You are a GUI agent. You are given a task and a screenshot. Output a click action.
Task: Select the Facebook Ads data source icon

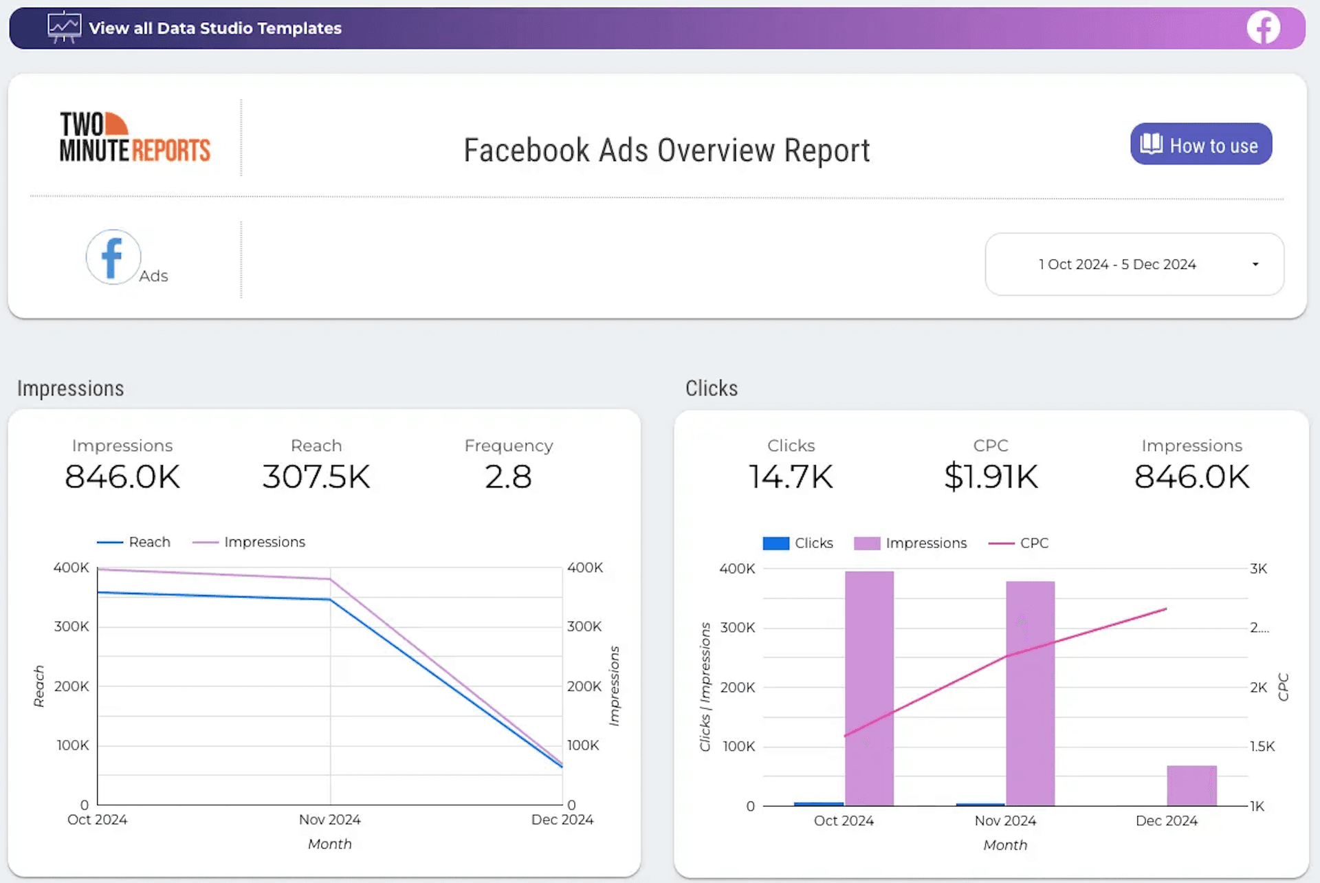pyautogui.click(x=113, y=257)
